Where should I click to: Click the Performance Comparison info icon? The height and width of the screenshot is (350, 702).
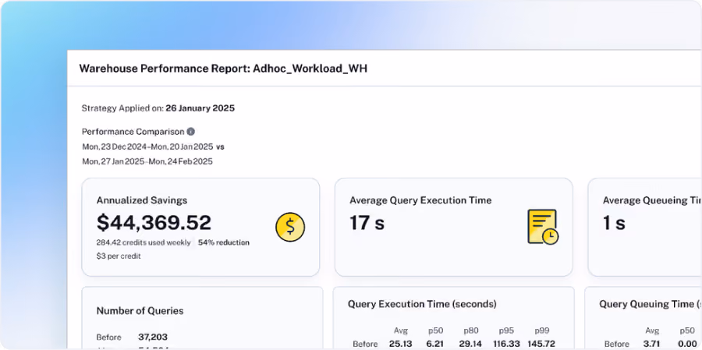tap(191, 132)
